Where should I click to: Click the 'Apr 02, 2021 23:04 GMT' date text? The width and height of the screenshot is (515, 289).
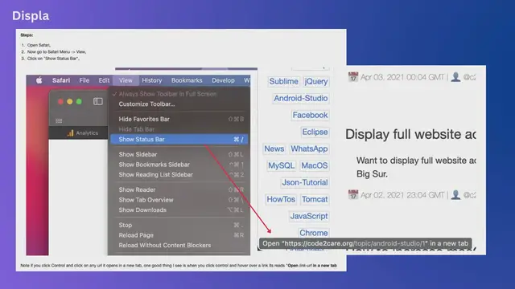point(402,195)
